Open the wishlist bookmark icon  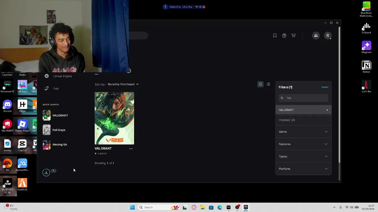coord(275,36)
